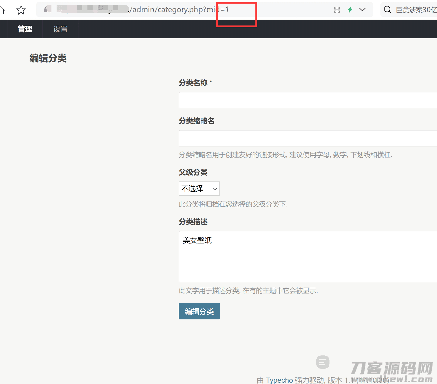Image resolution: width=437 pixels, height=384 pixels.
Task: Click the round gray floating icon near footer
Action: (323, 362)
